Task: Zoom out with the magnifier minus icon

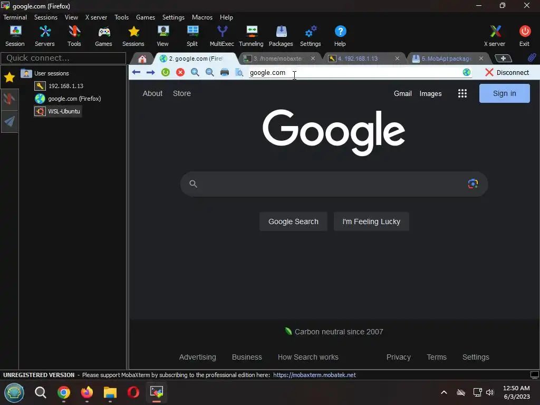Action: coord(209,72)
